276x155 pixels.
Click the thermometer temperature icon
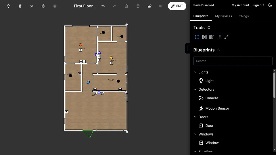coord(20,6)
